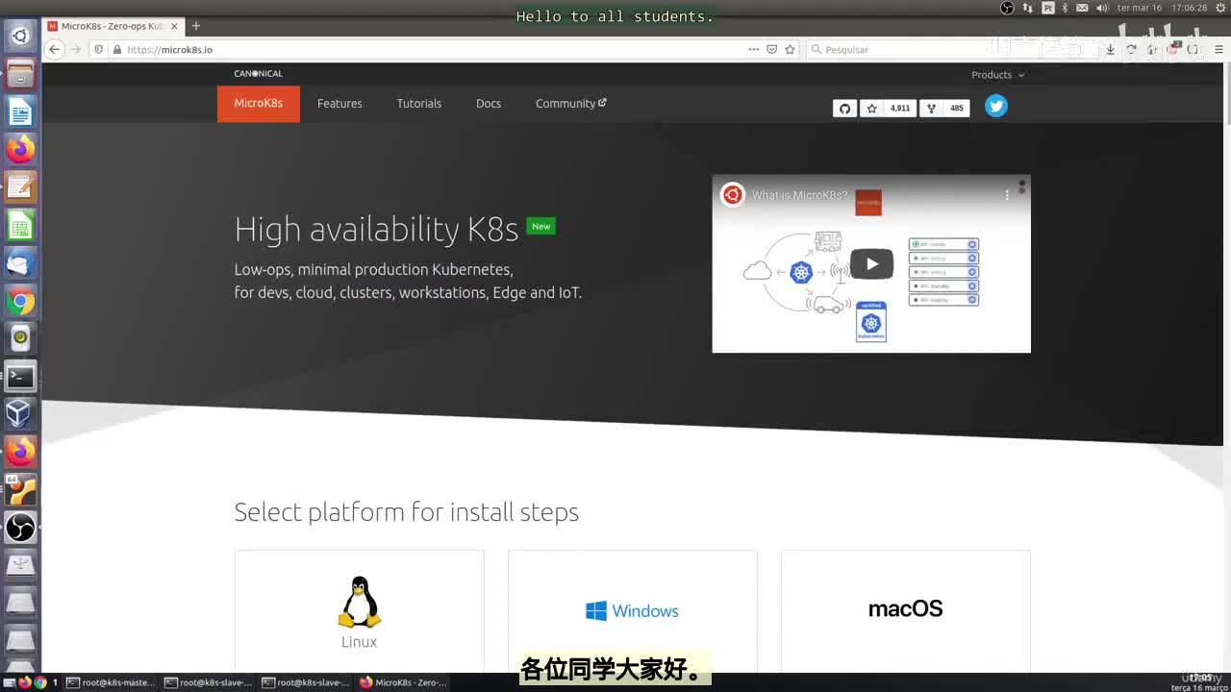This screenshot has height=692, width=1231.
Task: Open OBS Studio from the dock
Action: coord(20,527)
